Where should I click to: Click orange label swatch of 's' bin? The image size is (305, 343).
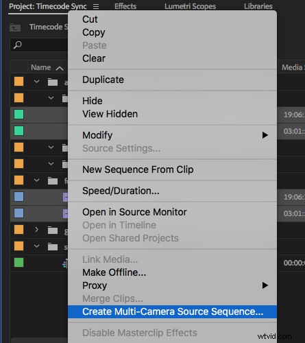[19, 246]
